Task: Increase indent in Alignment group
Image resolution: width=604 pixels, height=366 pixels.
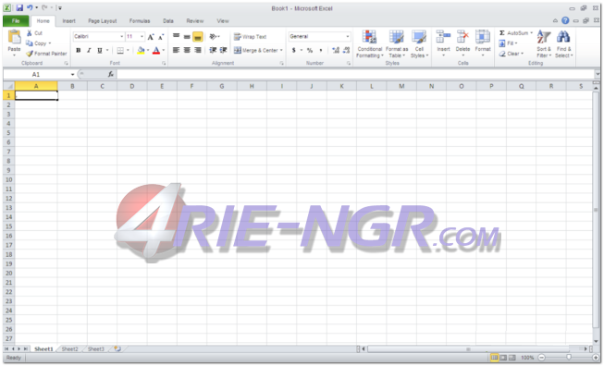Action: tap(223, 51)
